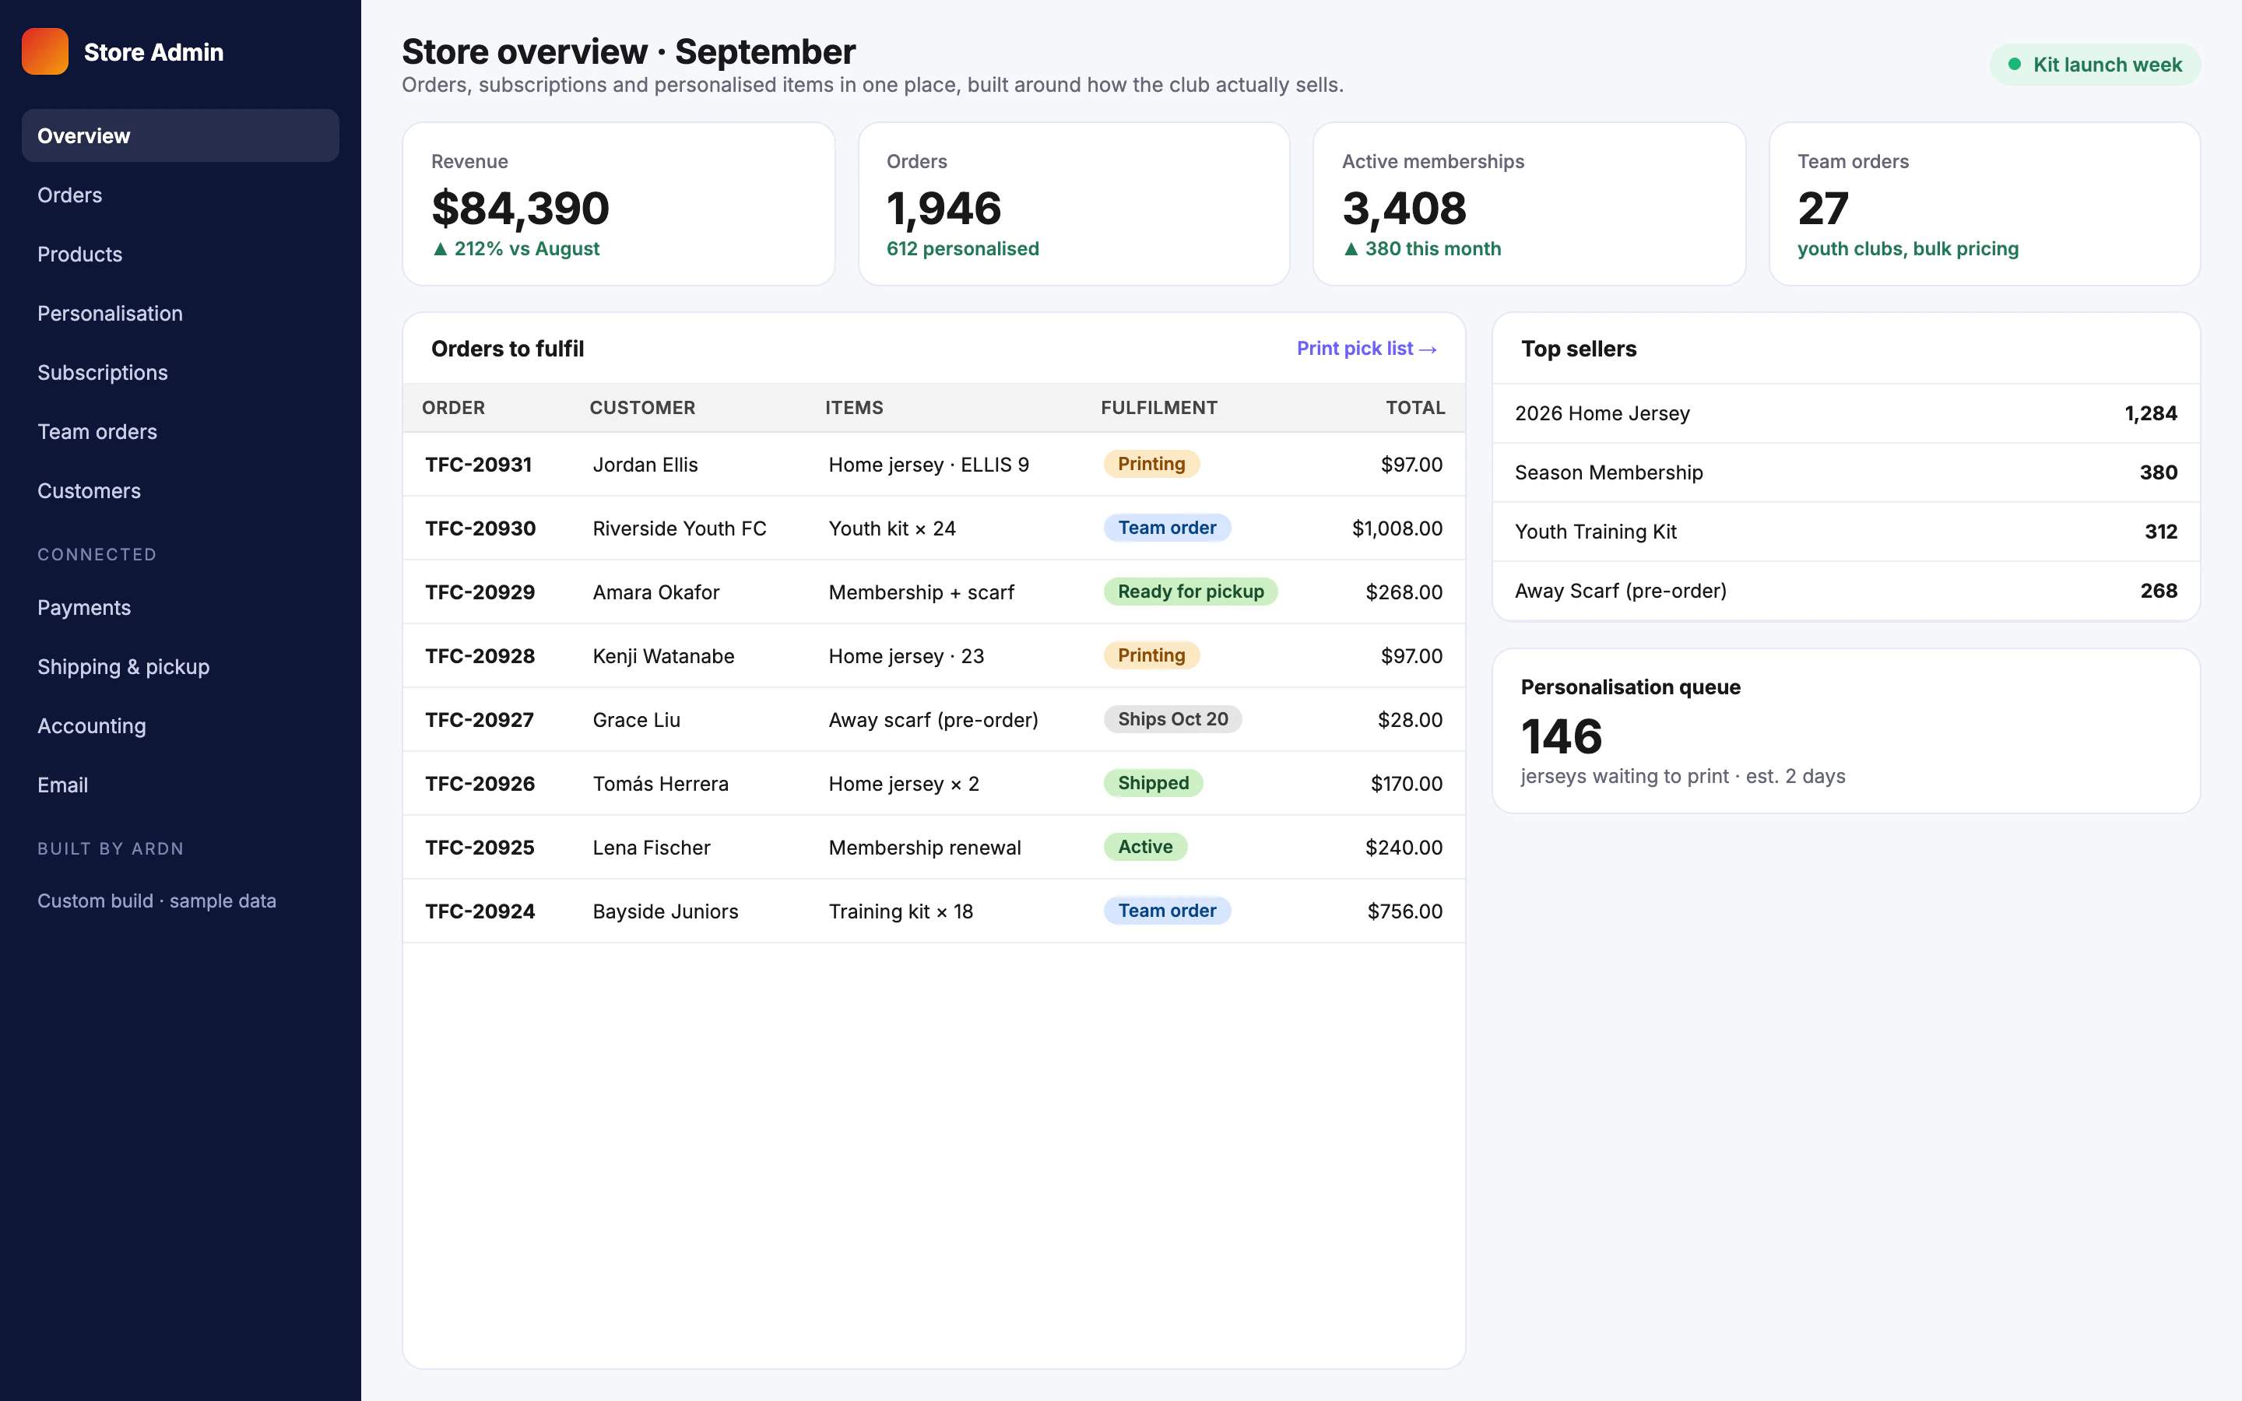Open the Payments connection
This screenshot has width=2242, height=1401.
[181, 608]
